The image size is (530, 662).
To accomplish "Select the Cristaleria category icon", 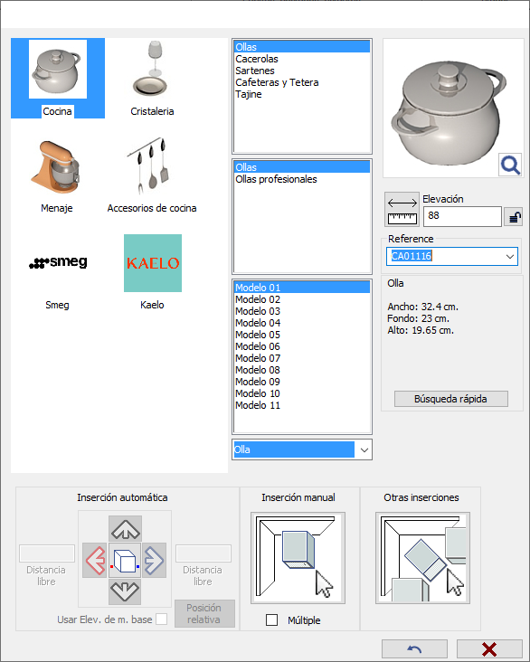I will pos(153,69).
